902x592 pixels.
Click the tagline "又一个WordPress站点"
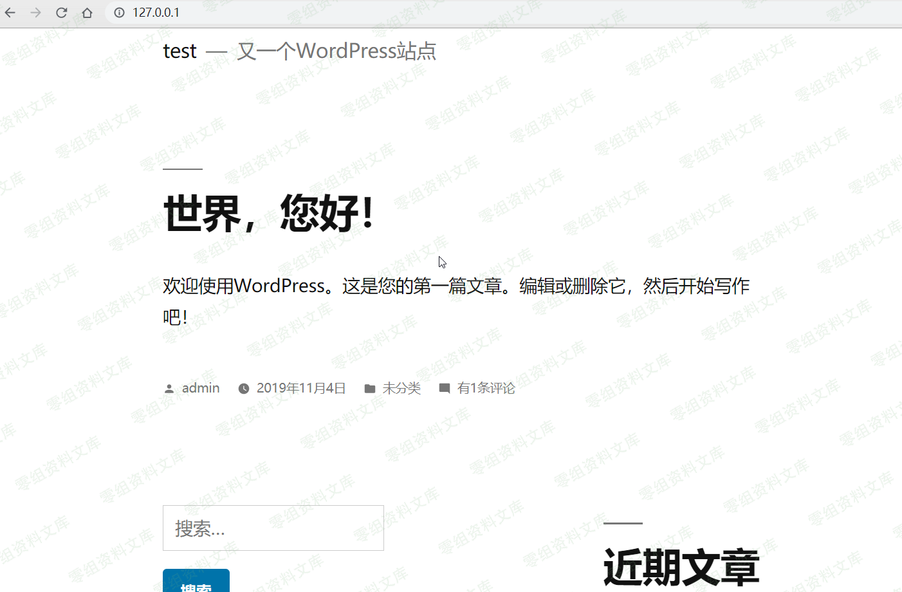click(x=336, y=51)
